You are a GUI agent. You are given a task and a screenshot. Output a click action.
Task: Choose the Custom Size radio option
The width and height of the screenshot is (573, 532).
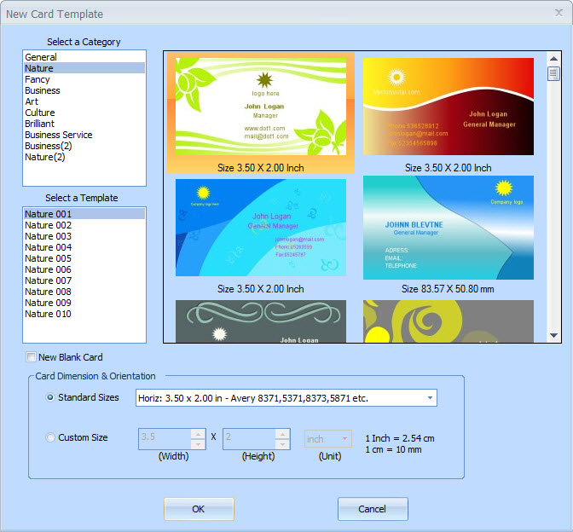pyautogui.click(x=51, y=437)
